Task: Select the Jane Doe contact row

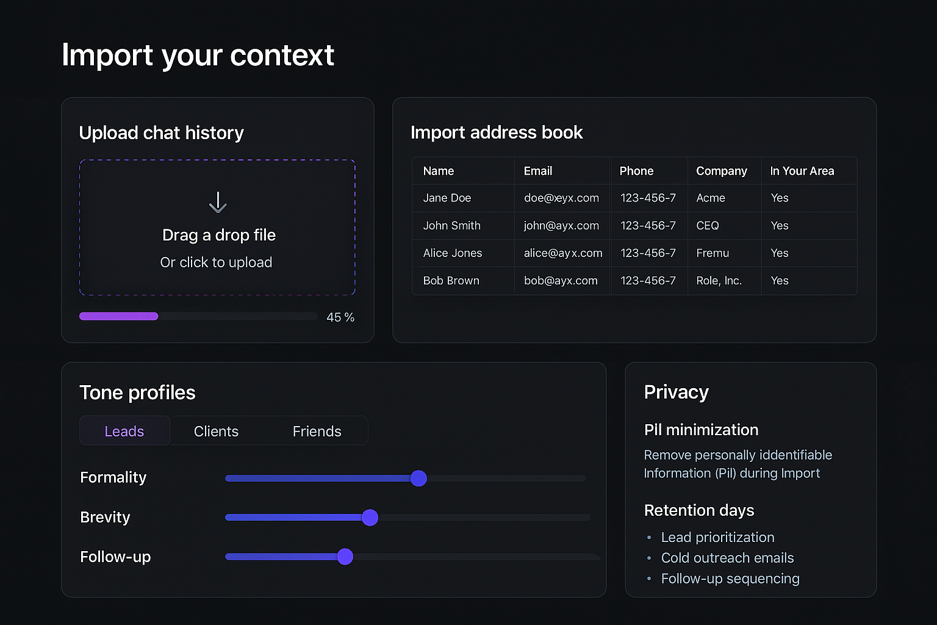Action: coord(447,198)
